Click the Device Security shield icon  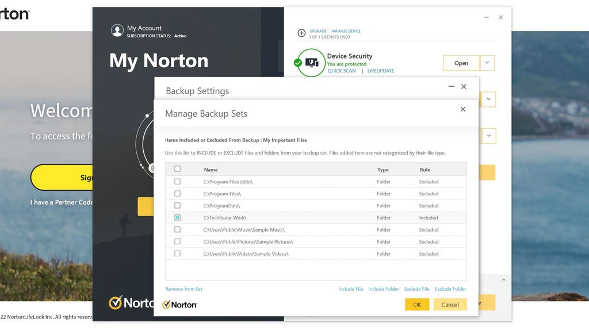coord(311,61)
